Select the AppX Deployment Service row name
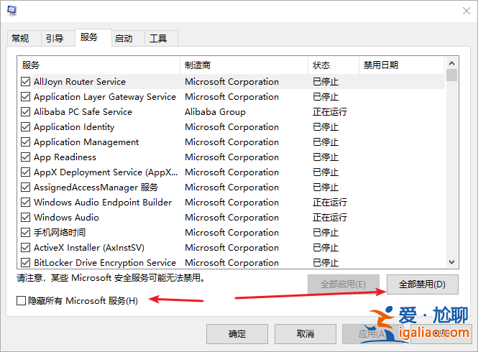The width and height of the screenshot is (478, 352). click(106, 172)
